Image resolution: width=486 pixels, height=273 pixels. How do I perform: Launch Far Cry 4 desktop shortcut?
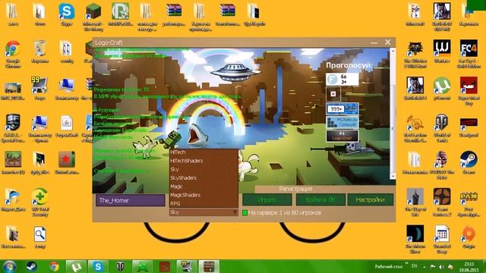[469, 54]
